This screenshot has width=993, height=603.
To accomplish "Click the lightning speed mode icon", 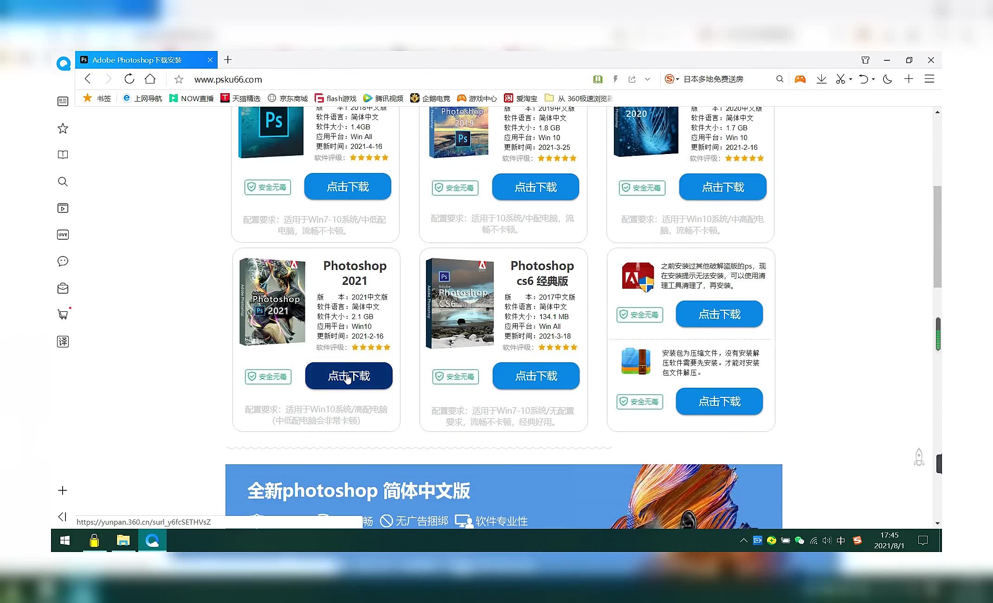I will click(615, 79).
